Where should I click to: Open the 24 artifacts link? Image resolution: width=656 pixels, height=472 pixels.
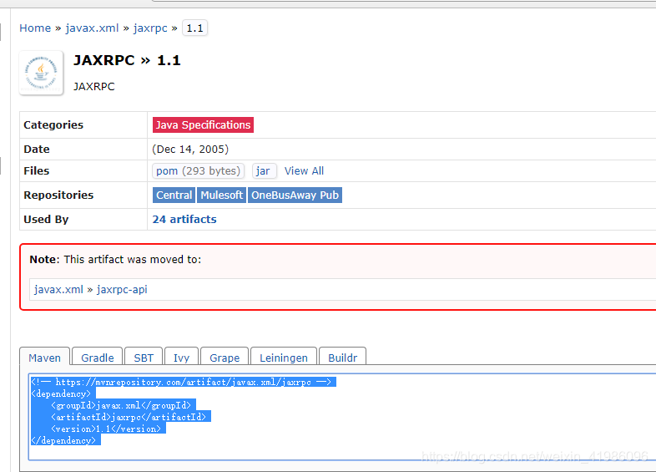click(x=184, y=219)
